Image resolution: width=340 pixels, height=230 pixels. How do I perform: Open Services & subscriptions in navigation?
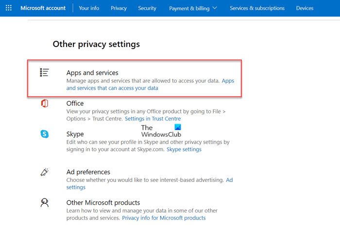[x=257, y=8]
